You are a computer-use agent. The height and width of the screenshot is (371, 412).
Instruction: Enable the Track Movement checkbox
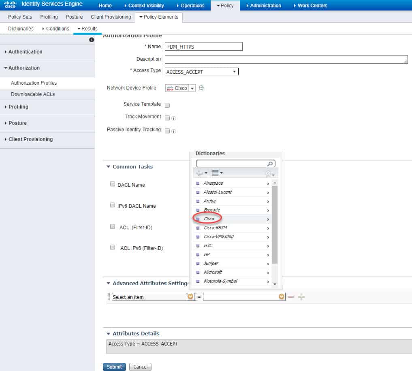pyautogui.click(x=167, y=118)
